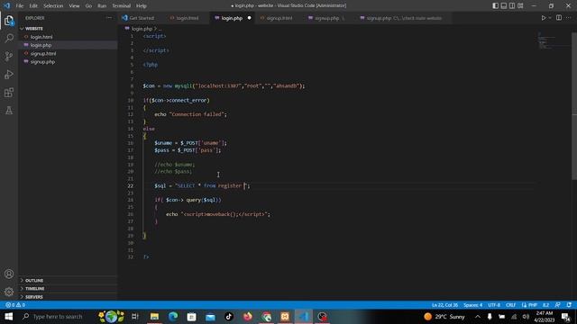
Task: Click PHP version 8.2 in status bar
Action: coord(545,305)
